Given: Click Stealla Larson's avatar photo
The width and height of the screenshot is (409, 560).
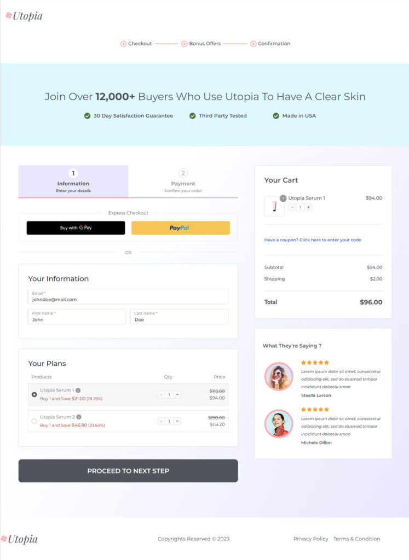Looking at the screenshot, I should click(x=279, y=376).
